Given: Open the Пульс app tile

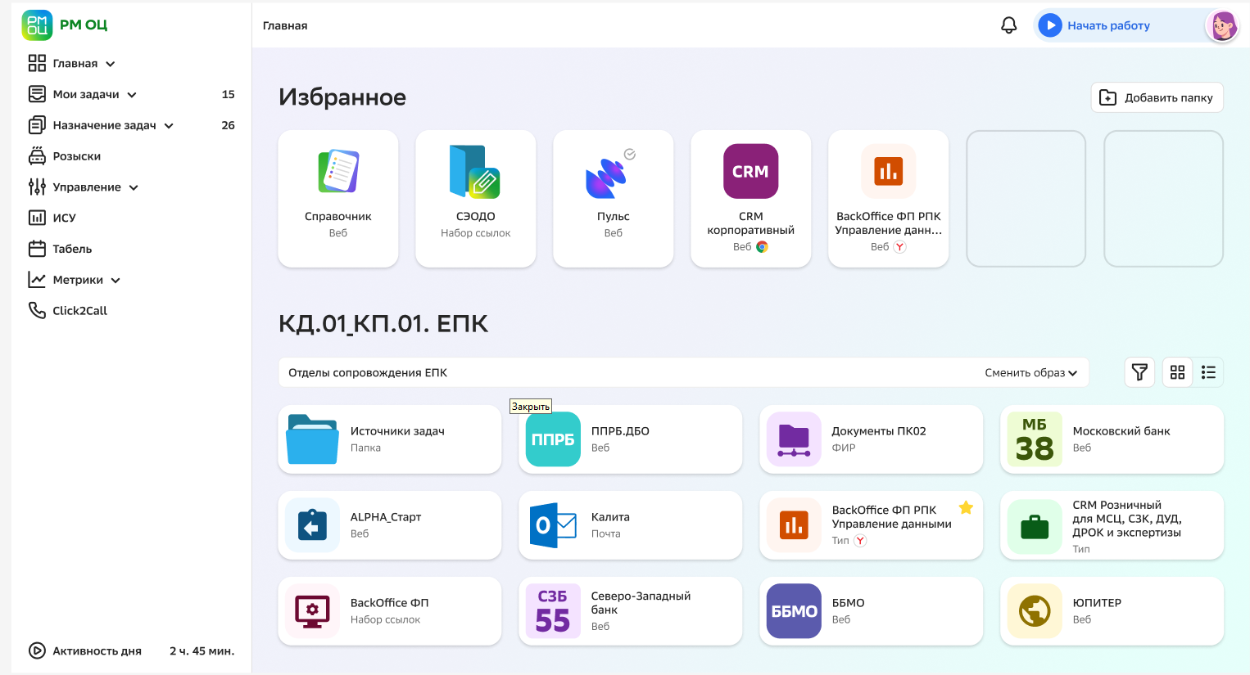Looking at the screenshot, I should coord(613,198).
